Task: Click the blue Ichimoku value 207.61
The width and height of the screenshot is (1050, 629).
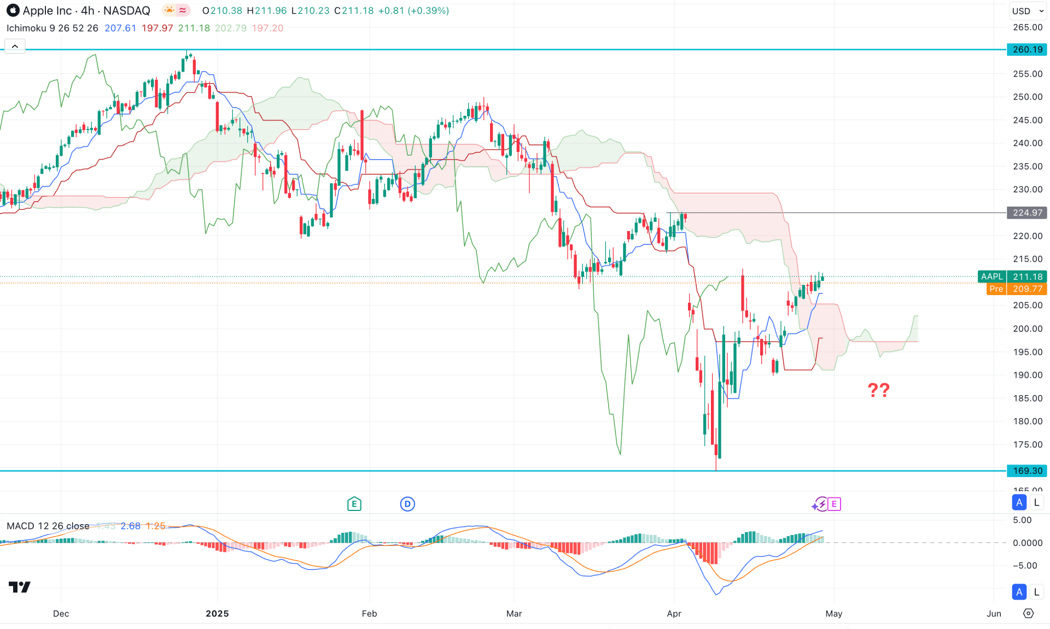Action: click(120, 28)
